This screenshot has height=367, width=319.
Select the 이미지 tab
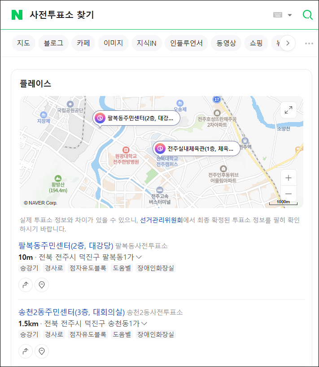point(113,43)
